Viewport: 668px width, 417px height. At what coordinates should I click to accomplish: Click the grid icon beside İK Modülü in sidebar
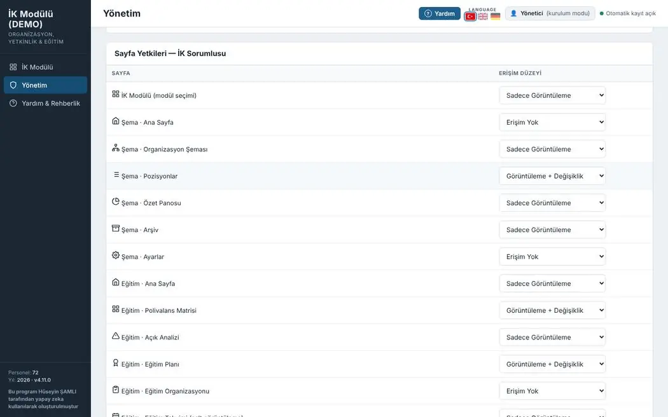pyautogui.click(x=13, y=67)
